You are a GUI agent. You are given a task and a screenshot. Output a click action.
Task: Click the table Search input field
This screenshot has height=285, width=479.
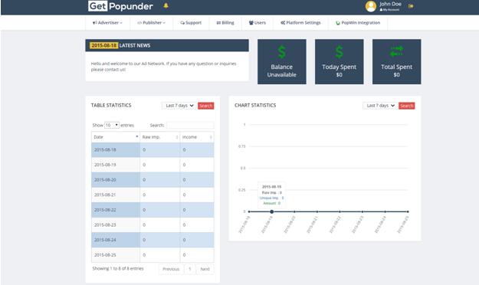[x=190, y=125]
